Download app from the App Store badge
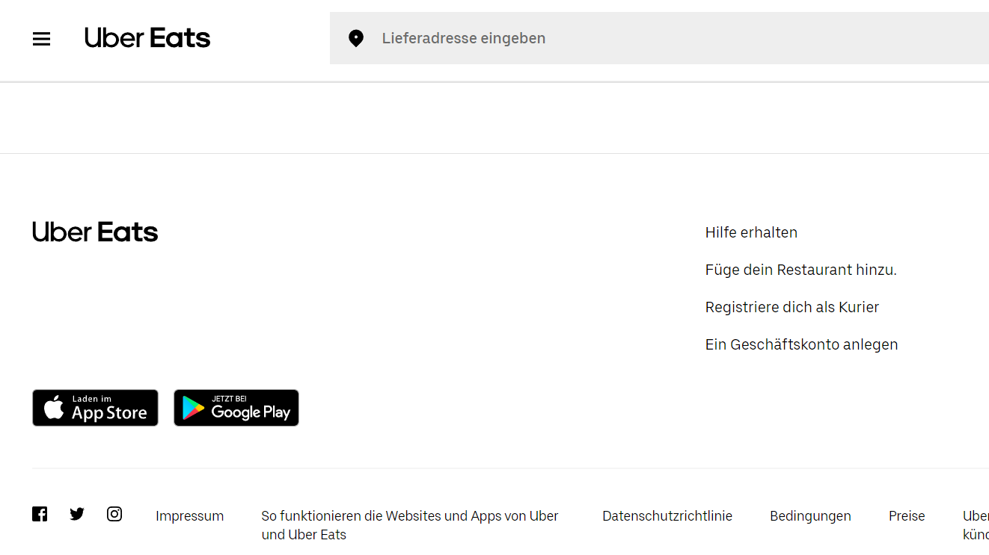The height and width of the screenshot is (555, 989). tap(95, 408)
